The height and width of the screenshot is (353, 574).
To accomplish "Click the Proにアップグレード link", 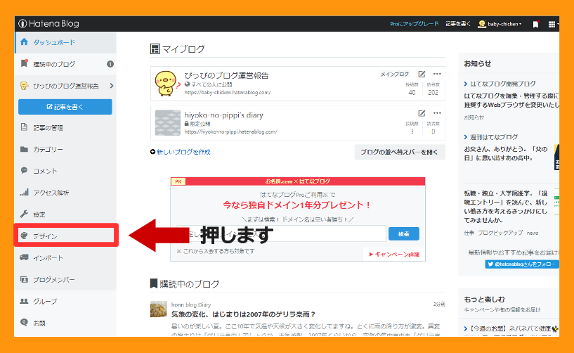I will [414, 24].
